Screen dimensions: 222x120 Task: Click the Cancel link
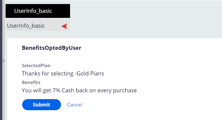[x=75, y=105]
